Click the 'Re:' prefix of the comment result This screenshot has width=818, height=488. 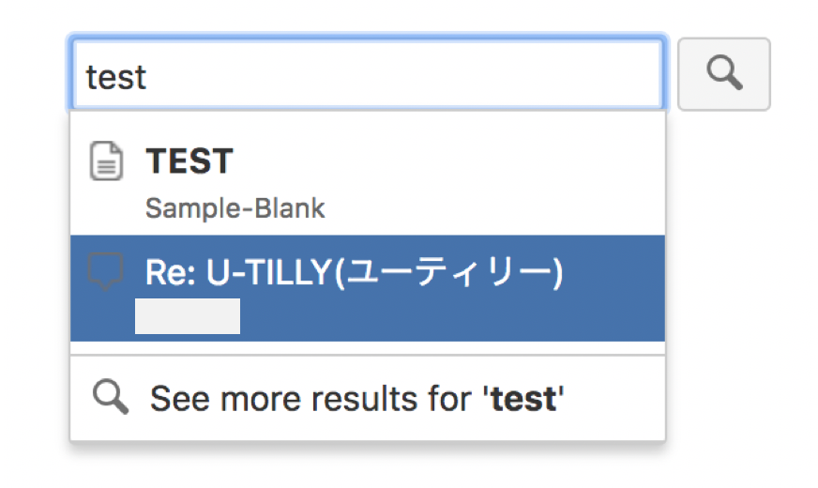click(x=165, y=273)
